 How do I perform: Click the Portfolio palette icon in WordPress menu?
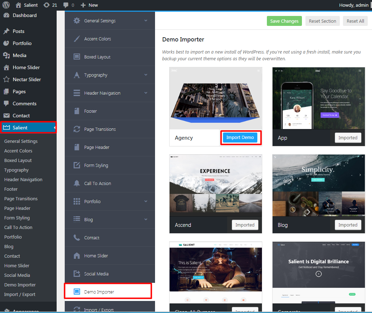[6, 43]
